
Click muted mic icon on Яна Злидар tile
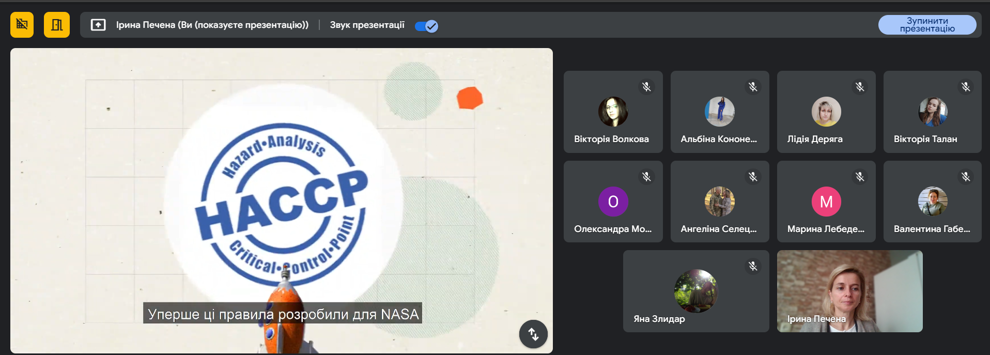753,266
